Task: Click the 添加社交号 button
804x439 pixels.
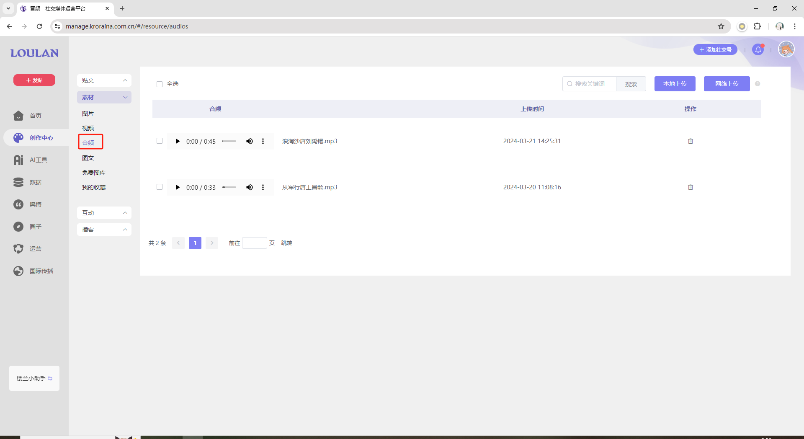Action: tap(715, 49)
